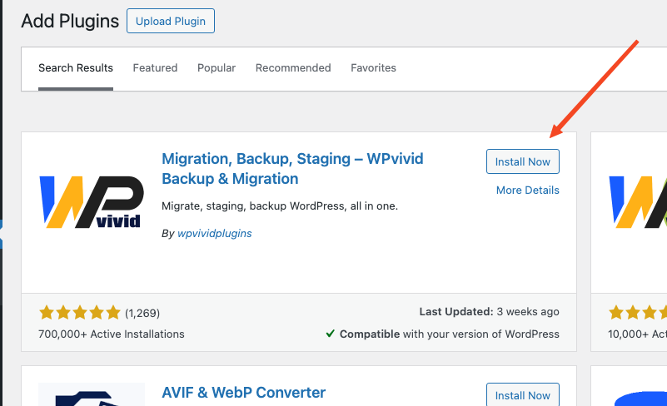Click the Last Updated 3 weeks ago text
The width and height of the screenshot is (667, 406).
[x=489, y=312]
